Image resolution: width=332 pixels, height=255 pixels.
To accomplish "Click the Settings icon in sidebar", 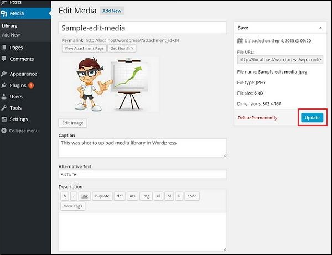I will coord(4,119).
